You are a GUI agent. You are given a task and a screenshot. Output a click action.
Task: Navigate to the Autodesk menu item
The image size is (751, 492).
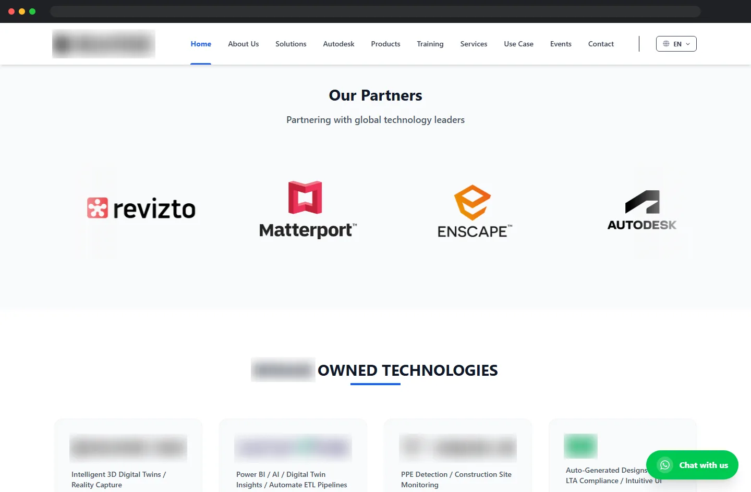[x=338, y=44]
